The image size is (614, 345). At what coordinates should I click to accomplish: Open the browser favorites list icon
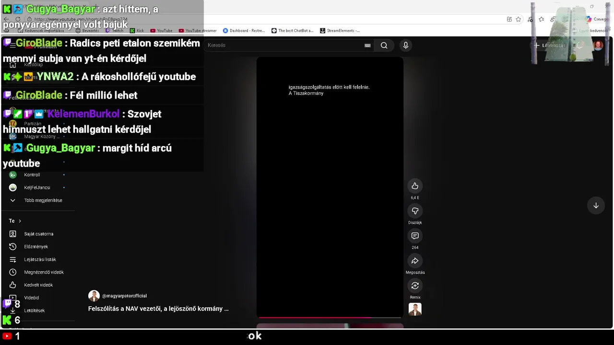click(542, 19)
